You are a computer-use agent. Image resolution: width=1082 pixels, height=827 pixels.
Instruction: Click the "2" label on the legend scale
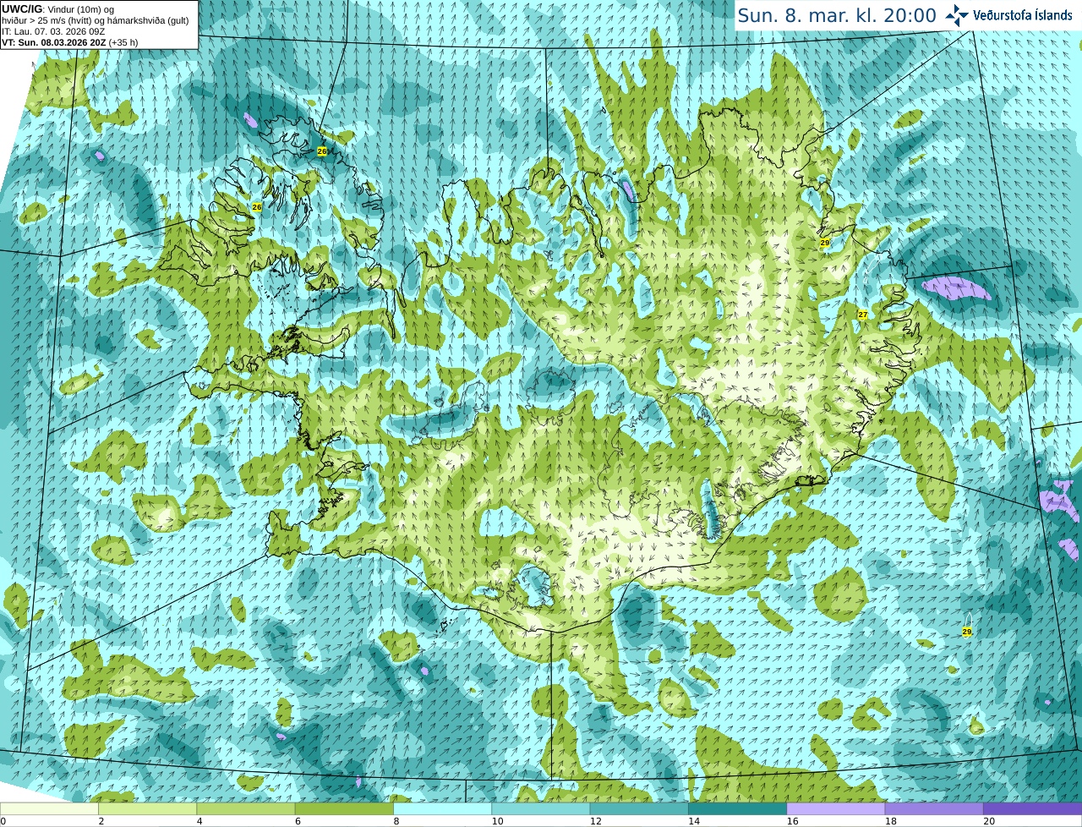click(101, 821)
